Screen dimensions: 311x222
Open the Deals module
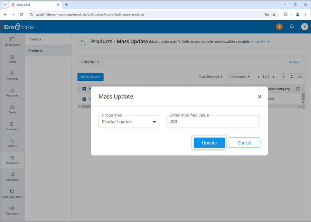(12, 110)
